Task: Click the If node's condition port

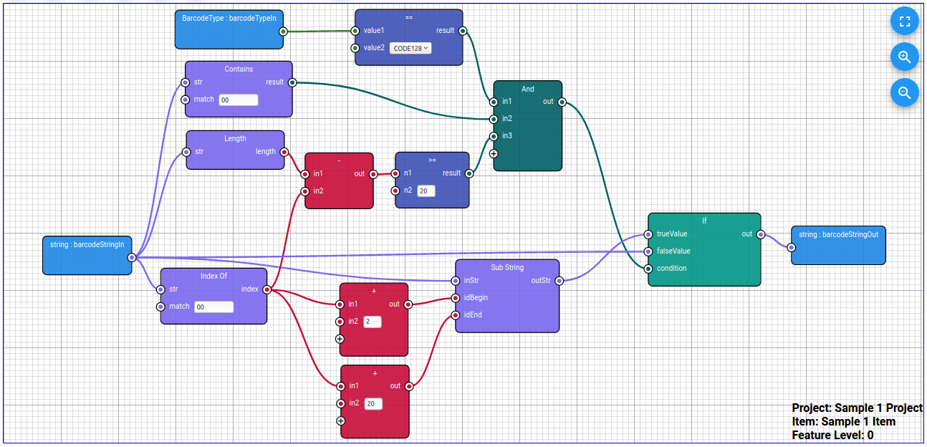Action: tap(648, 269)
